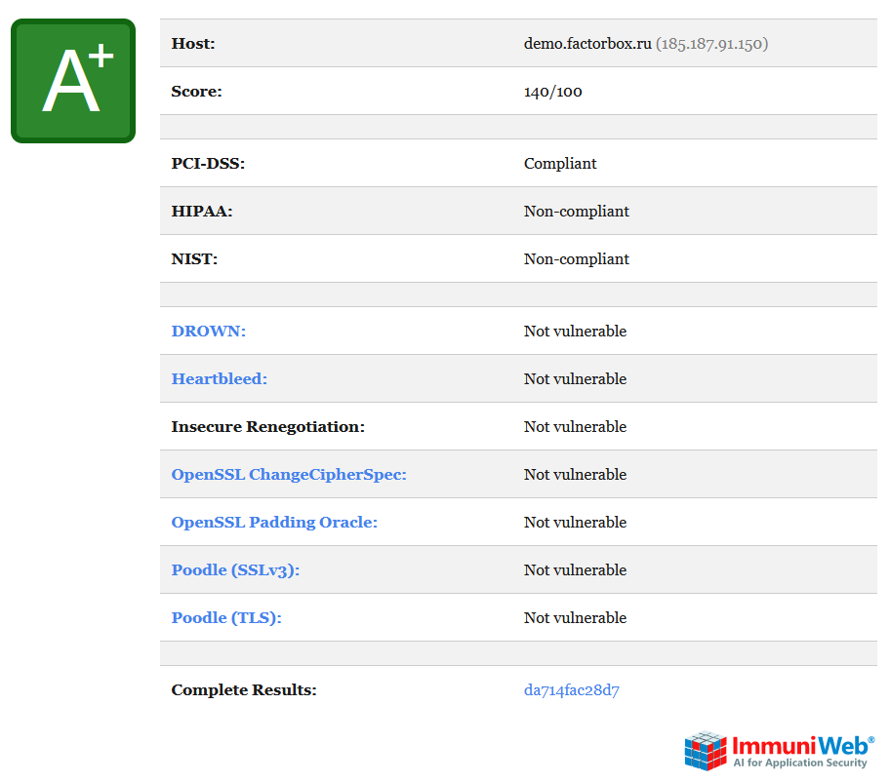The width and height of the screenshot is (890, 783).
Task: Click the 140/100 score value
Action: [552, 92]
